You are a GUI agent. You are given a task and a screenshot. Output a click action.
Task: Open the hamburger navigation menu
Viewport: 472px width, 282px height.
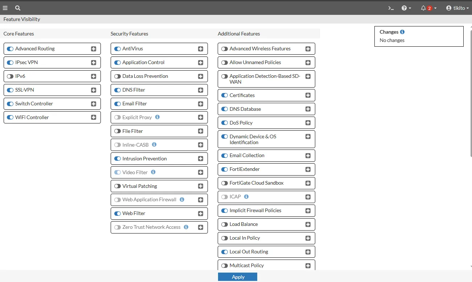pyautogui.click(x=5, y=8)
